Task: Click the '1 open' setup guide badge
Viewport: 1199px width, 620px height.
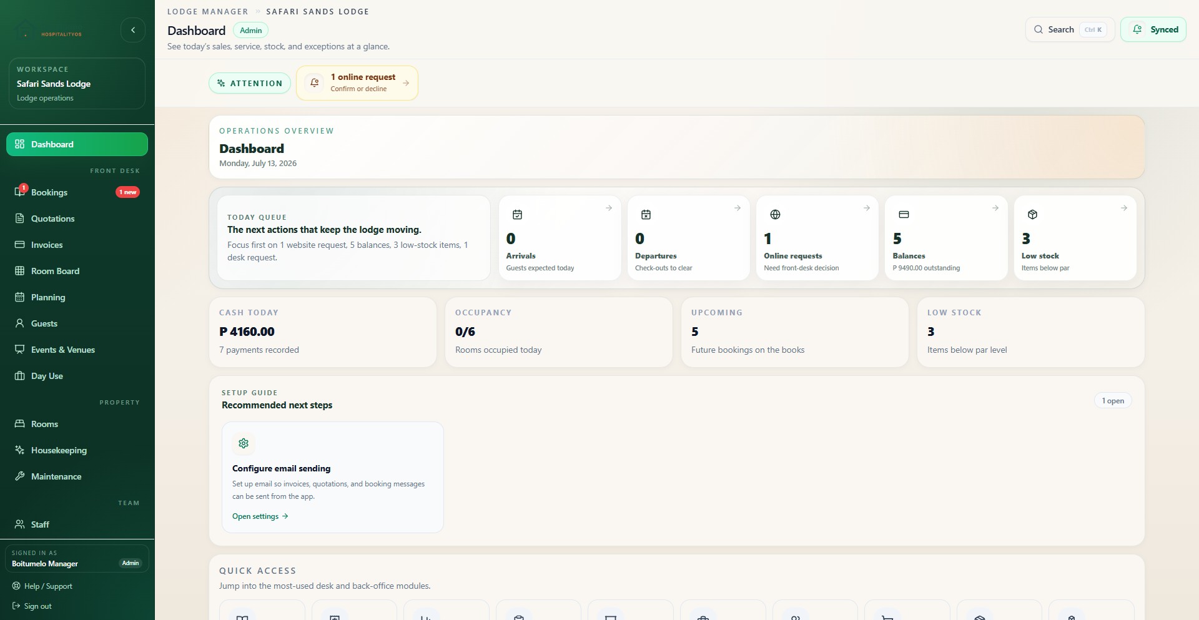Action: [1113, 401]
